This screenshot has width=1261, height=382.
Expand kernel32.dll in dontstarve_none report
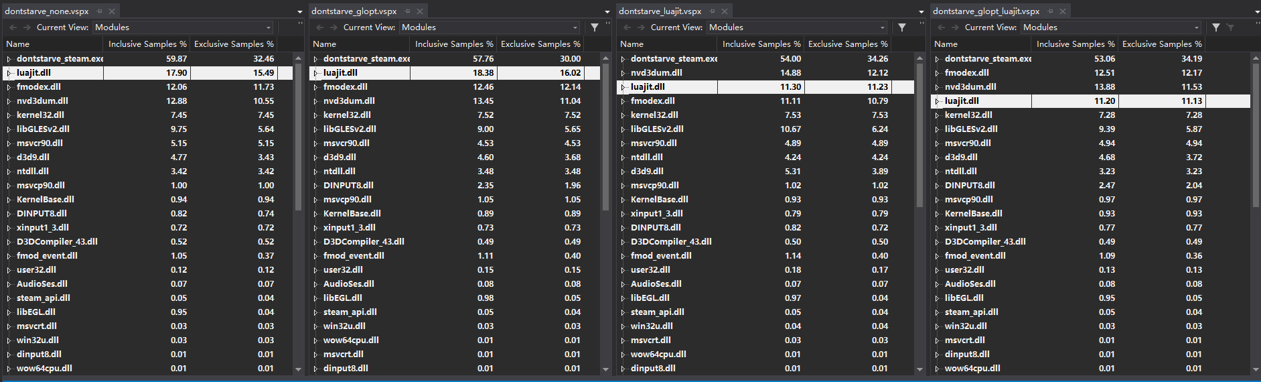tap(9, 115)
